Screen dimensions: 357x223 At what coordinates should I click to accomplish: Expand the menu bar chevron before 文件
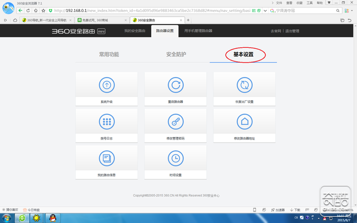click(272, 3)
